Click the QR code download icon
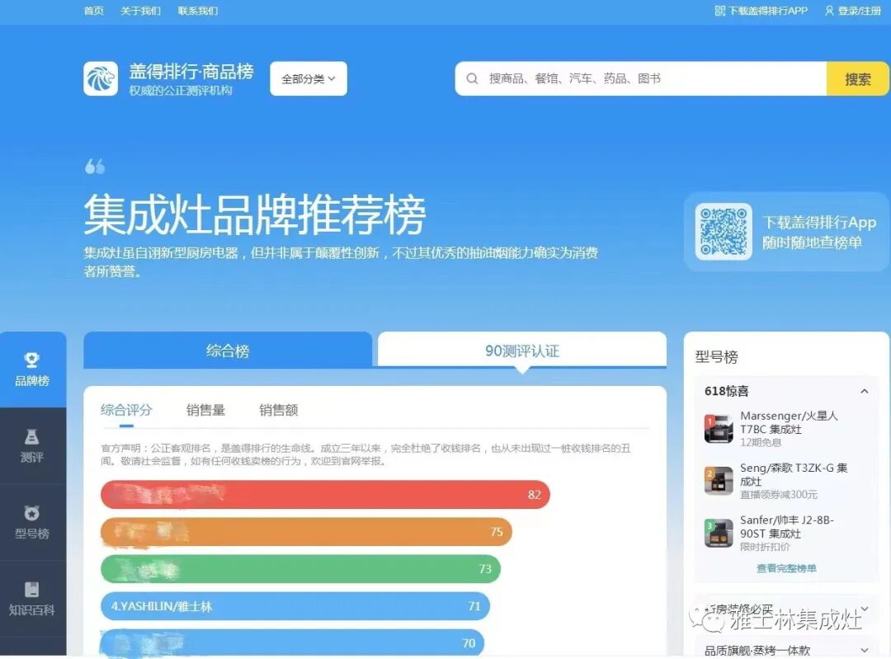The width and height of the screenshot is (891, 659). coord(724,231)
